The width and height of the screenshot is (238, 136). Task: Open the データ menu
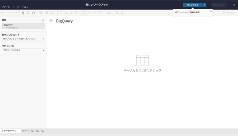point(16,7)
